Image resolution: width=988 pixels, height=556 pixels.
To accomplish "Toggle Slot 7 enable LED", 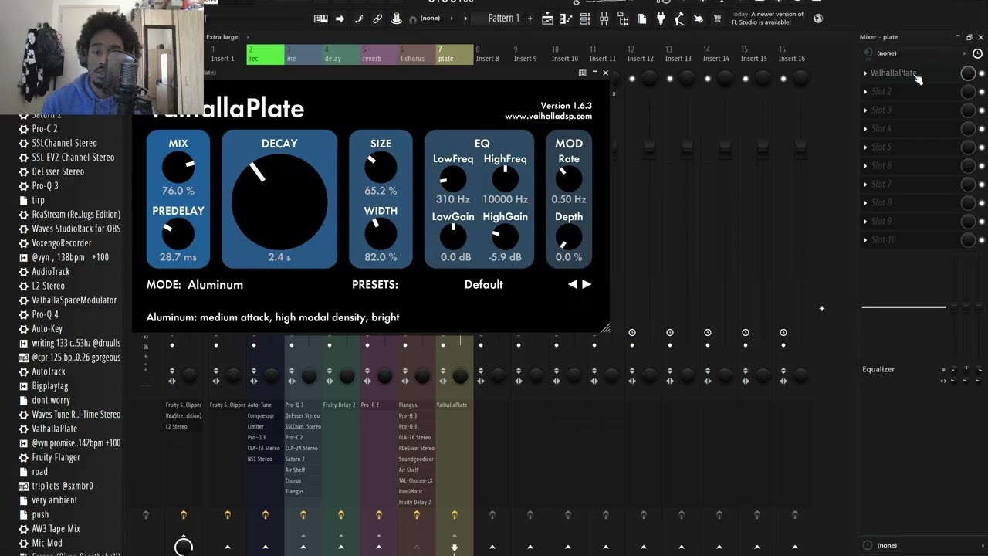I will coord(982,185).
